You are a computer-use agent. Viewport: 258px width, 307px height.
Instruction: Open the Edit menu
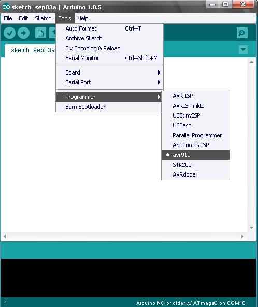click(x=23, y=18)
